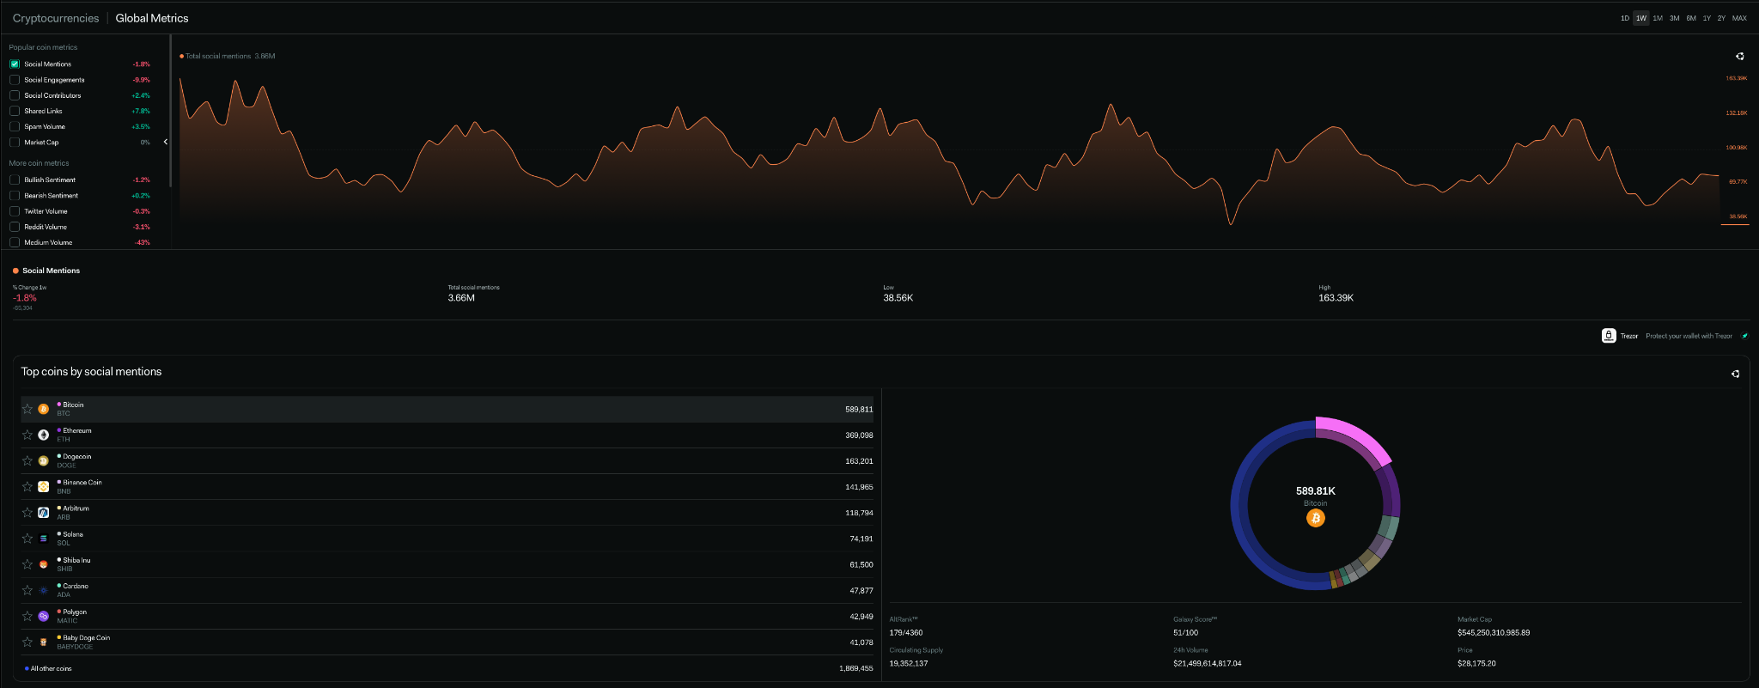Switch to the MAX time range
Viewport: 1759px width, 688px height.
click(x=1739, y=18)
